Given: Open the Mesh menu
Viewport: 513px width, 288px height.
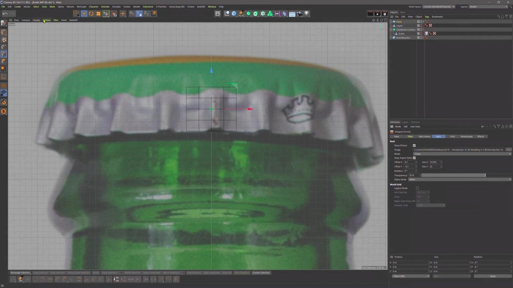Looking at the screenshot, I should coord(52,6).
